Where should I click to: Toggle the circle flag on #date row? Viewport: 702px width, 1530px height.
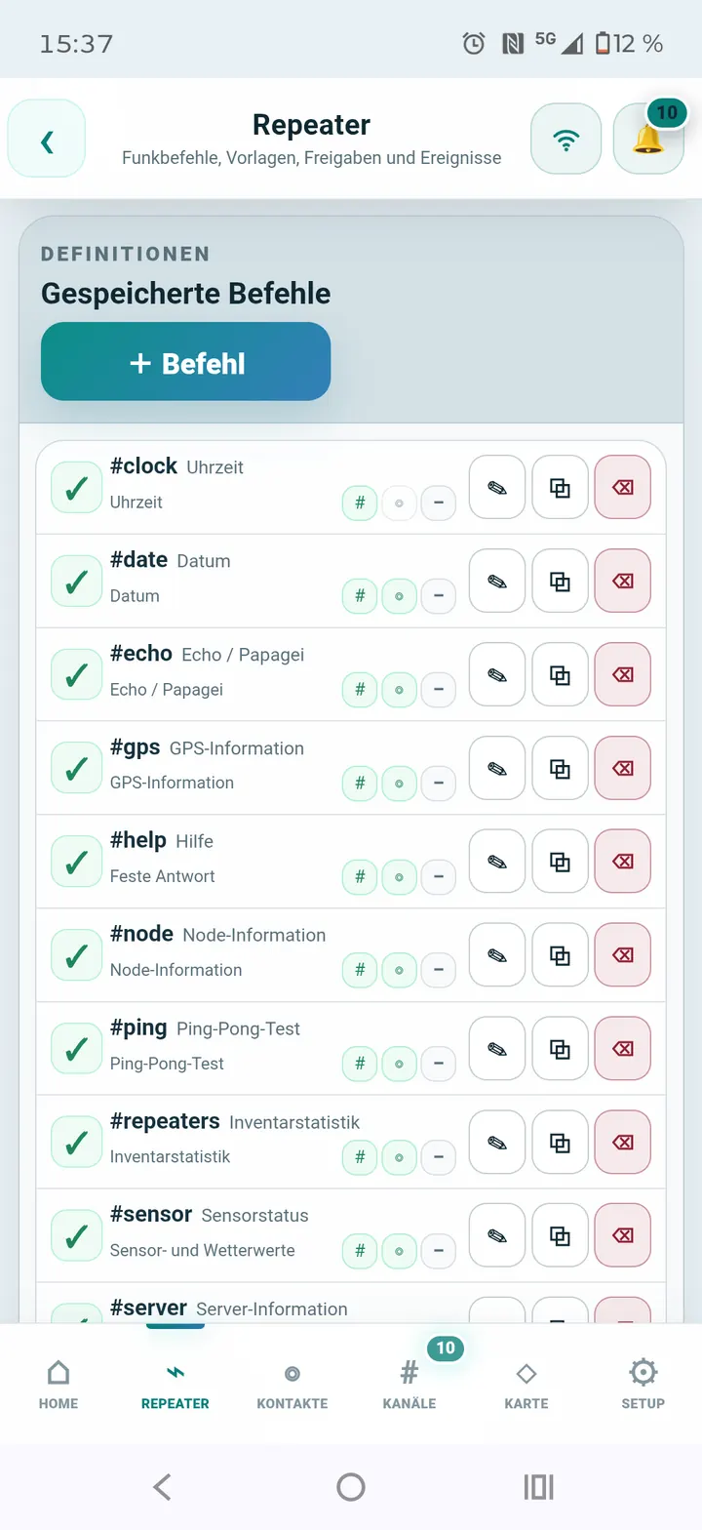tap(399, 596)
